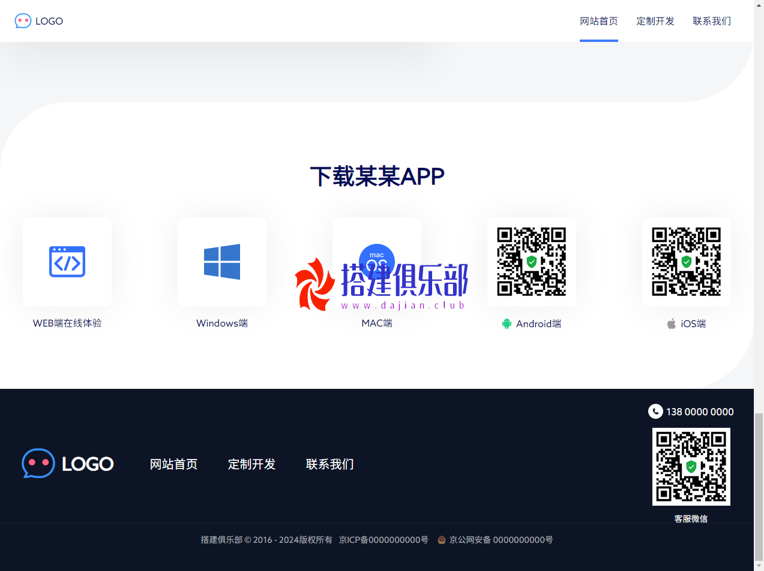Image resolution: width=764 pixels, height=571 pixels.
Task: Click the 客服微信 QR code in footer
Action: [691, 467]
